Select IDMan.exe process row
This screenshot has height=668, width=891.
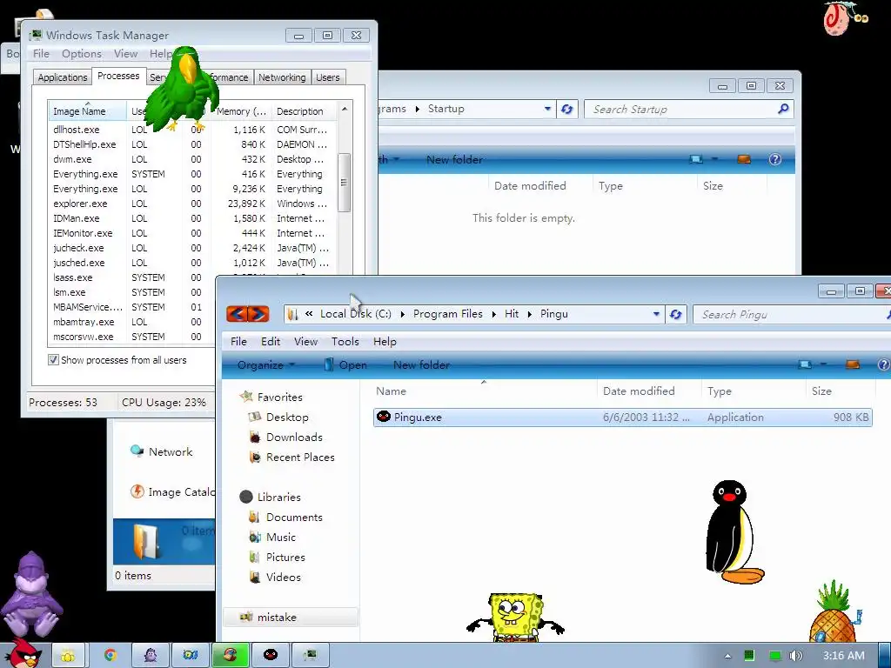192,218
